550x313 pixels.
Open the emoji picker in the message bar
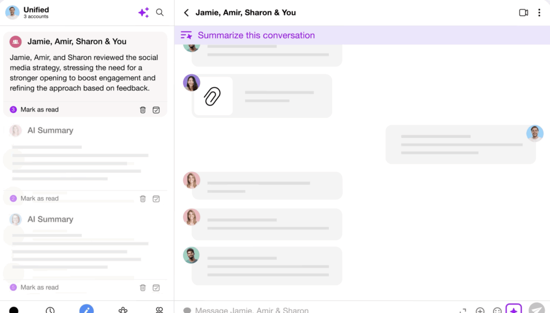pos(497,310)
